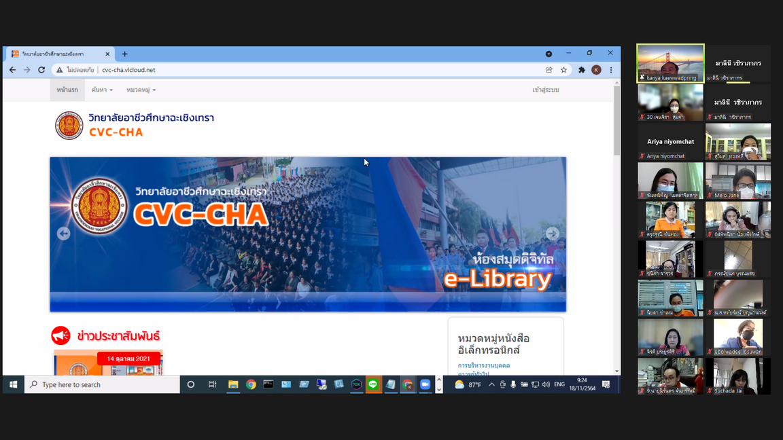This screenshot has width=783, height=440.
Task: Click the CVC-CHA college seal logo in header
Action: [x=69, y=125]
